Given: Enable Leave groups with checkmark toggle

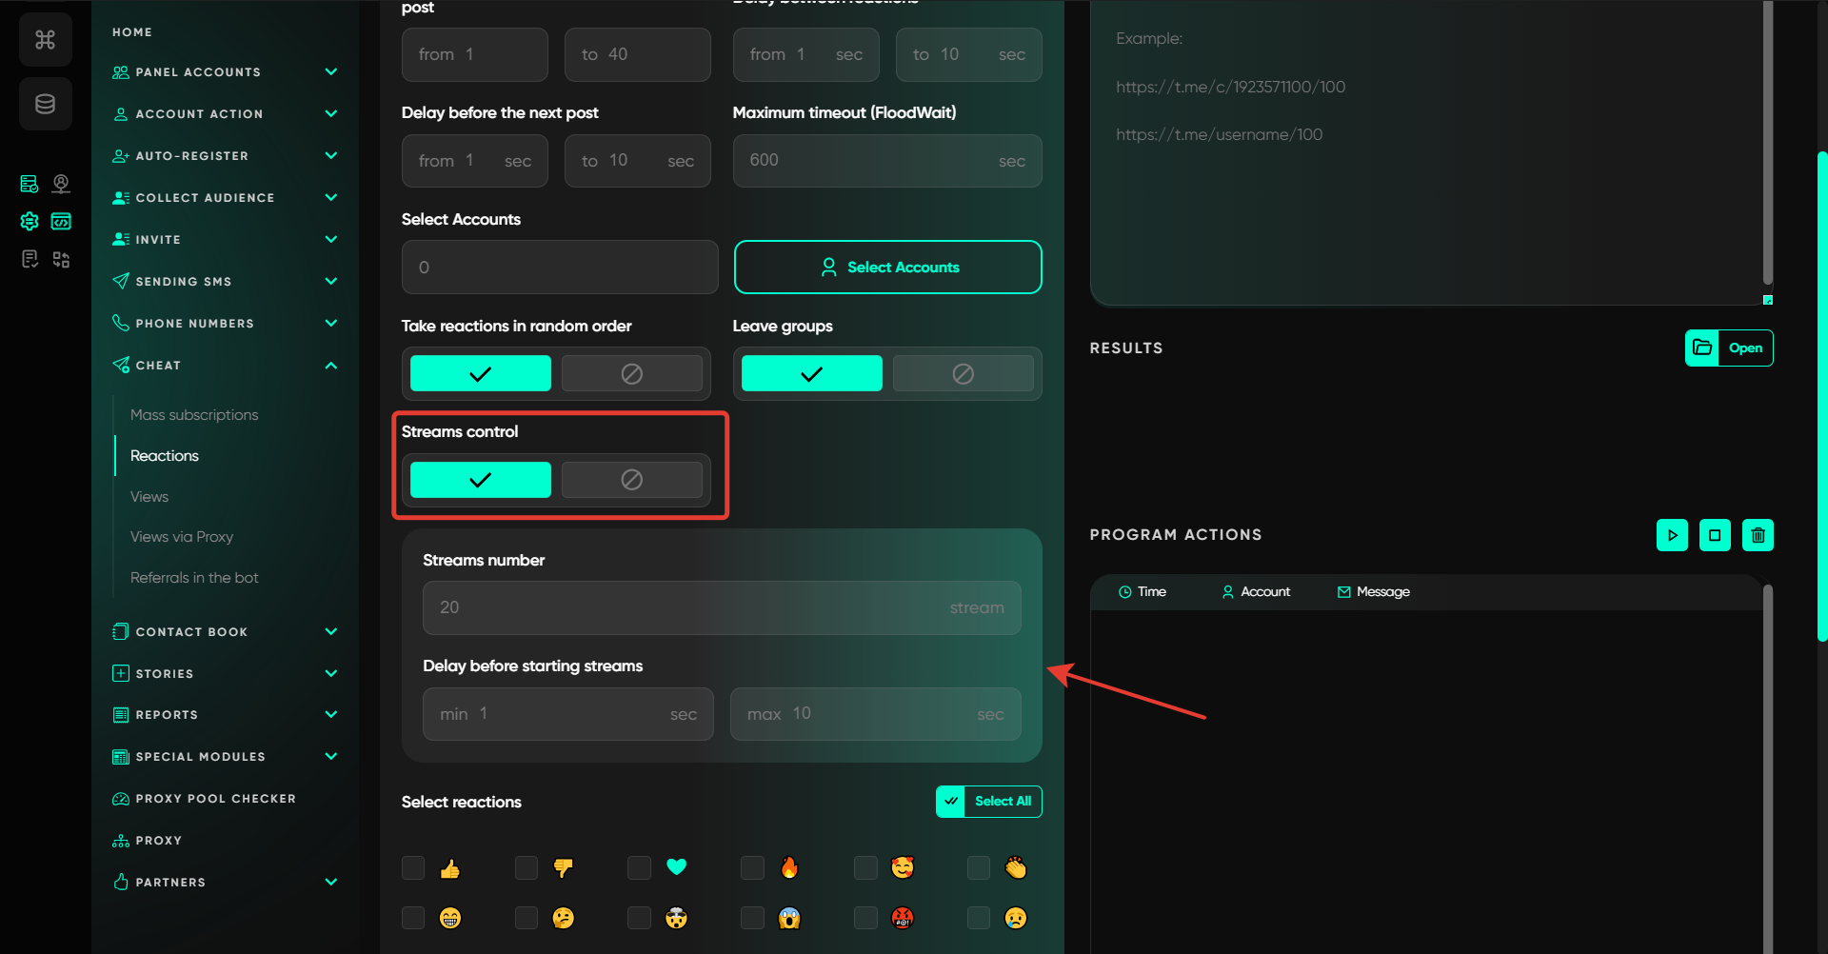Looking at the screenshot, I should (811, 373).
